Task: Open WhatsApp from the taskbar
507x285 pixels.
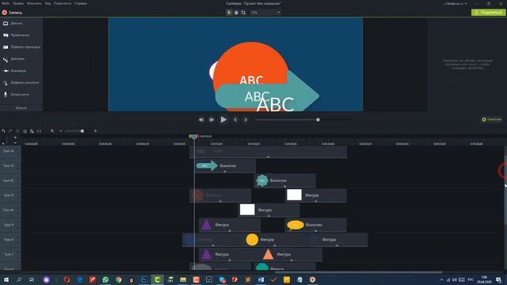Action: tap(105, 279)
